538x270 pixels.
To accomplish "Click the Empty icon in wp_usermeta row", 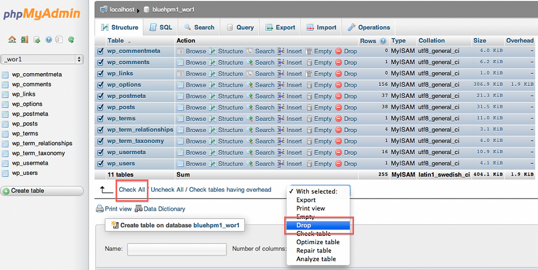I will [x=309, y=152].
